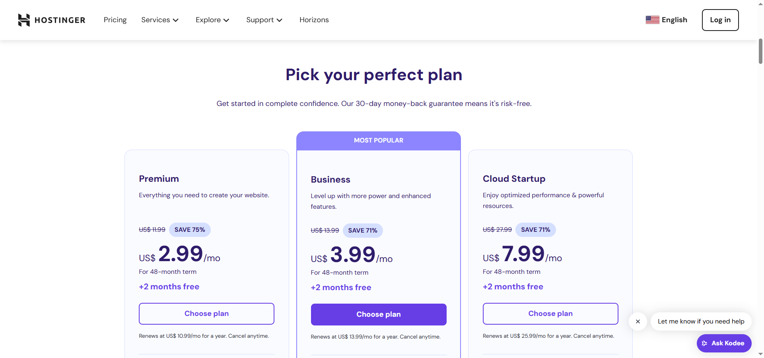
Task: Expand the Services dropdown menu
Action: click(160, 20)
